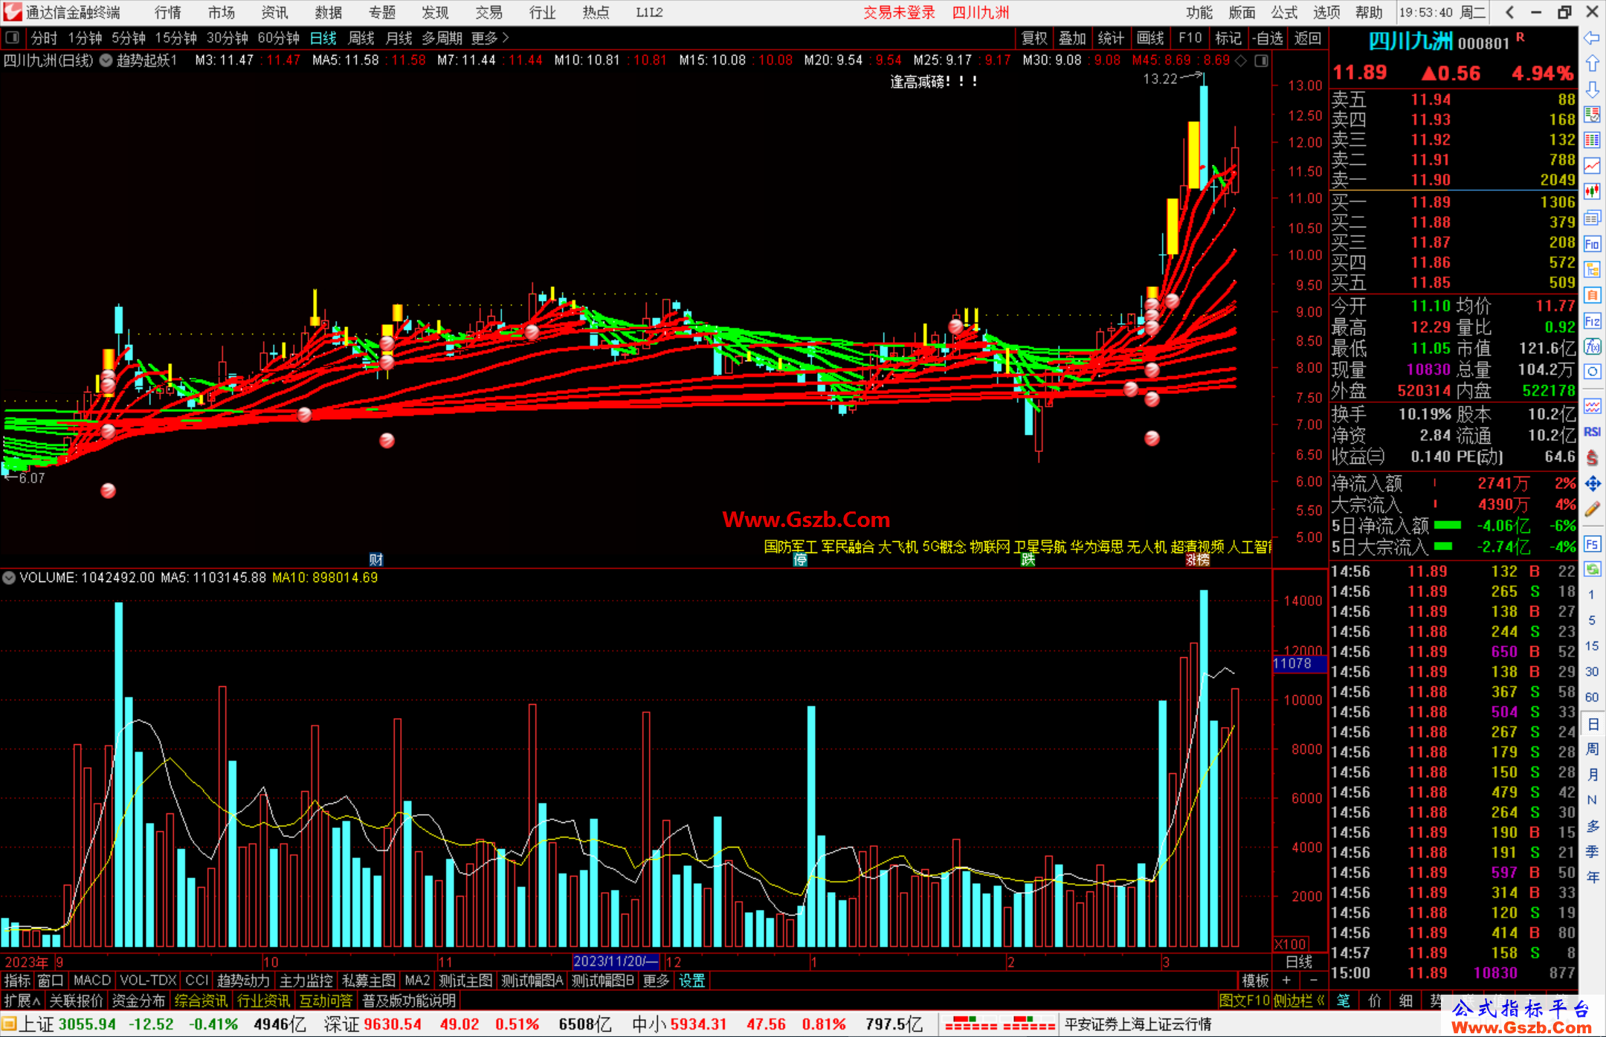The height and width of the screenshot is (1037, 1606).
Task: Open the 综合资讯 tab
Action: [201, 1001]
